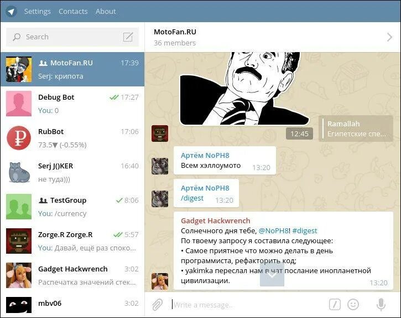Click Zorge.R pixel face avatar in list

19,241
